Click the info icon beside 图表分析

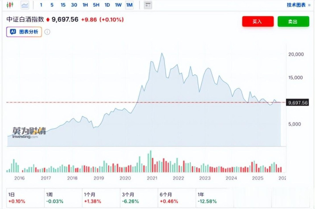[47, 32]
